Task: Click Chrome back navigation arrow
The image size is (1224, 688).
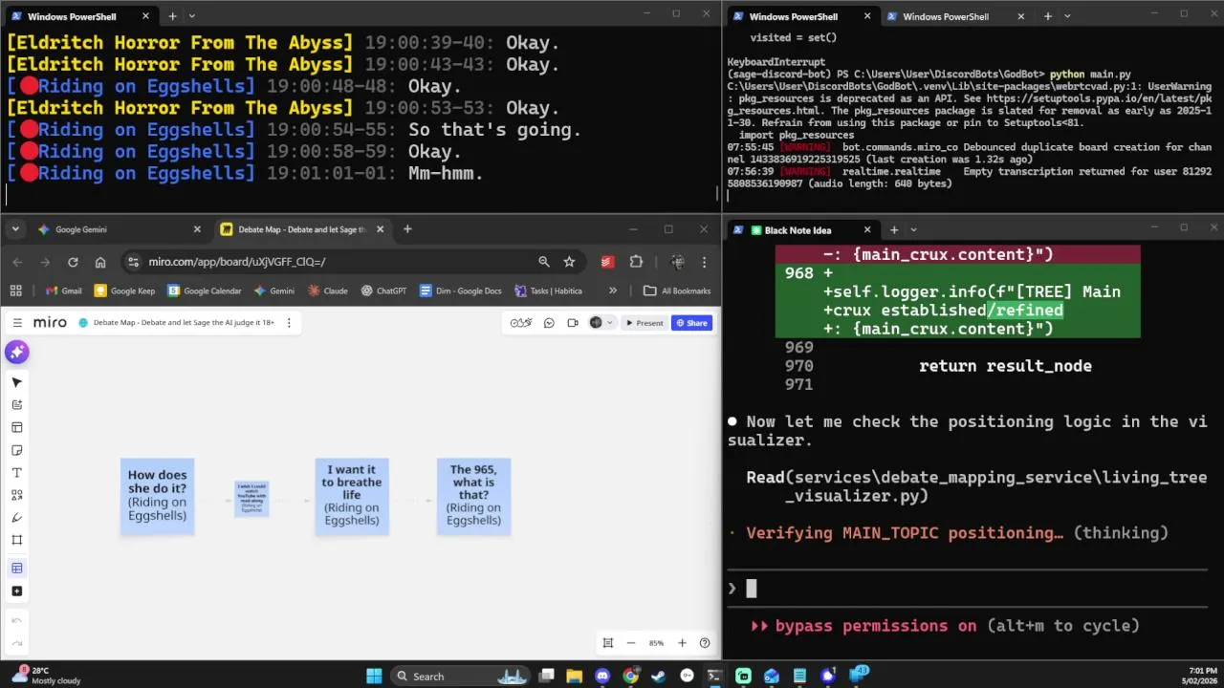Action: pos(17,262)
